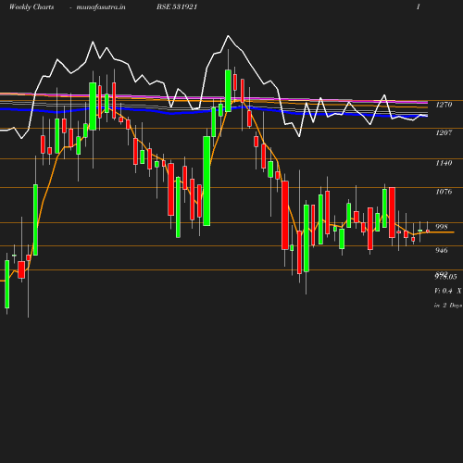Click the 'V: 0.4 X' volume text
Image resolution: width=463 pixels, height=463 pixels.
448,291
